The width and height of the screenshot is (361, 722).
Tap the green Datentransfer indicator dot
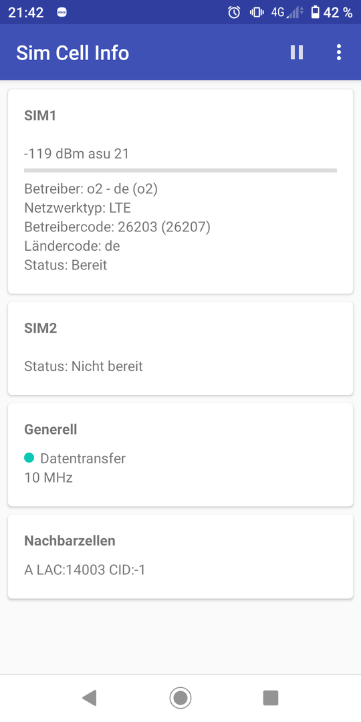point(29,458)
